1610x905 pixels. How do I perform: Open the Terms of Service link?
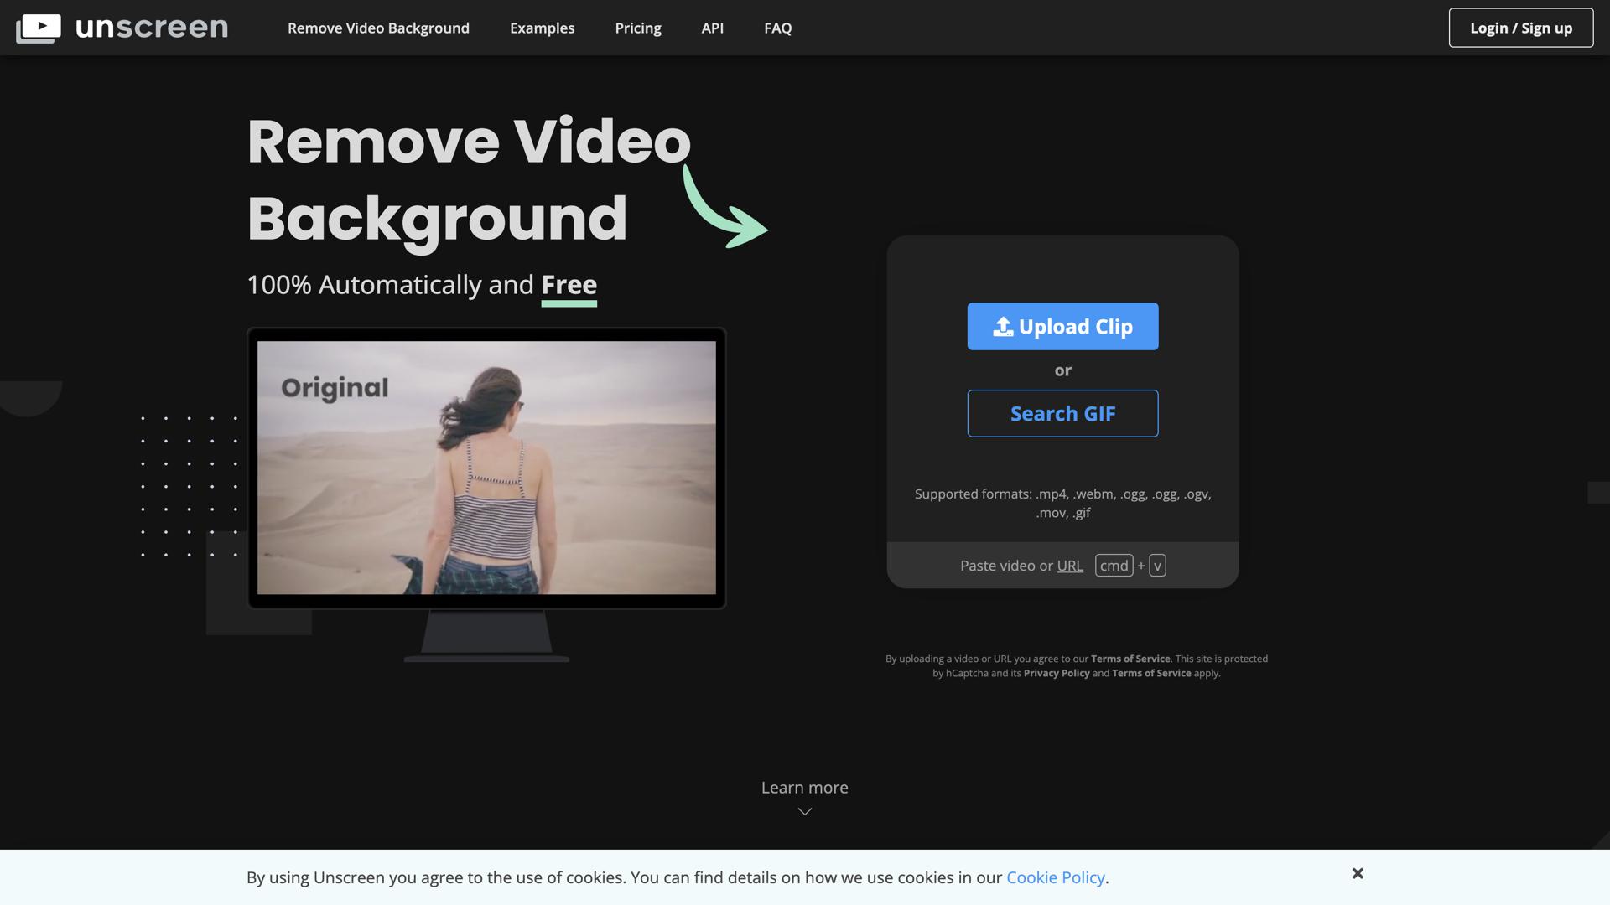[1130, 659]
